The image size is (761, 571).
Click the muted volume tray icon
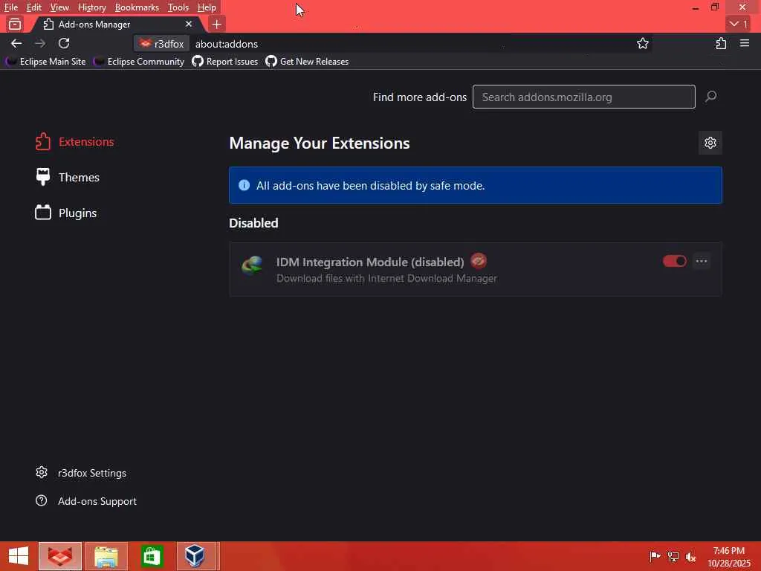(x=690, y=556)
